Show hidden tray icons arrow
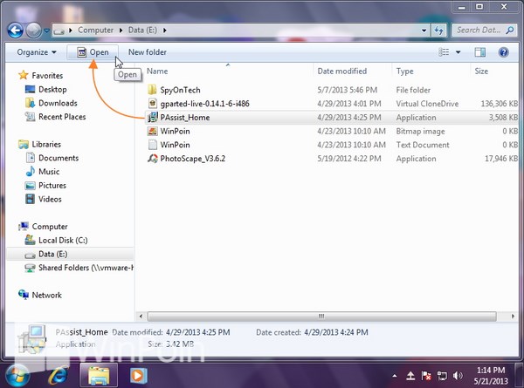 pyautogui.click(x=395, y=376)
